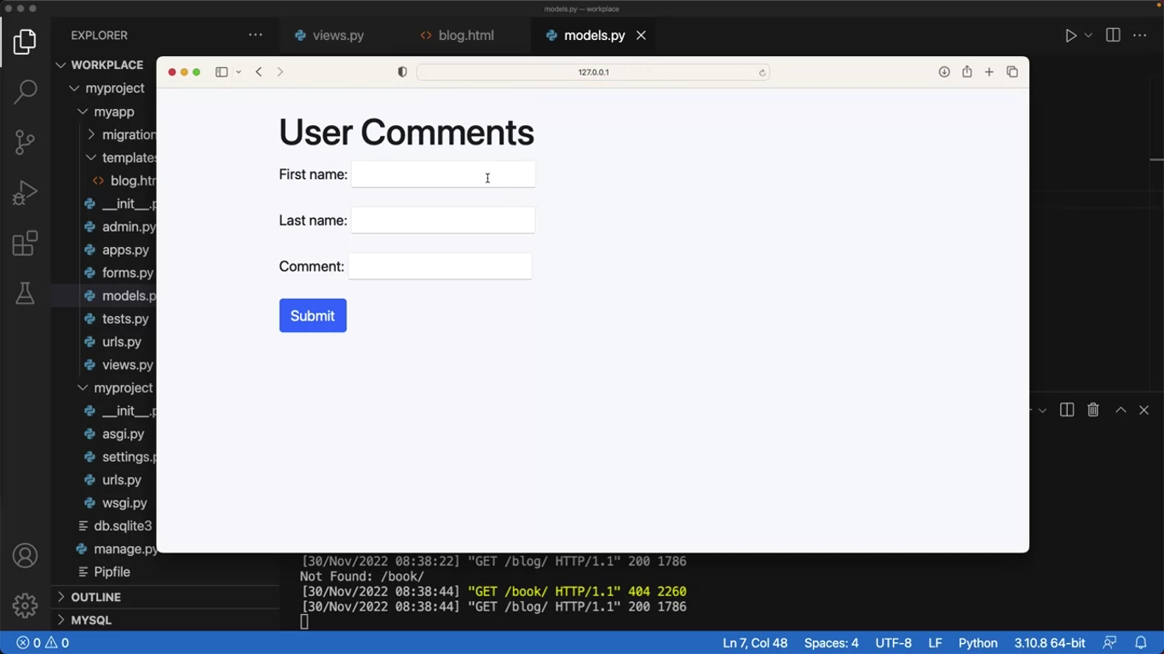Open the Manage gear icon
1164x654 pixels.
25,605
